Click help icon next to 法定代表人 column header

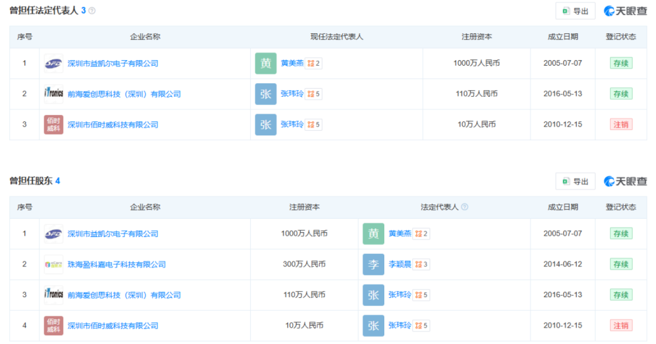tap(464, 207)
